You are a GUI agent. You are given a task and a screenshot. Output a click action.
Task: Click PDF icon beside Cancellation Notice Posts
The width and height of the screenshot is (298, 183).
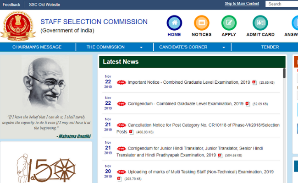131,132
